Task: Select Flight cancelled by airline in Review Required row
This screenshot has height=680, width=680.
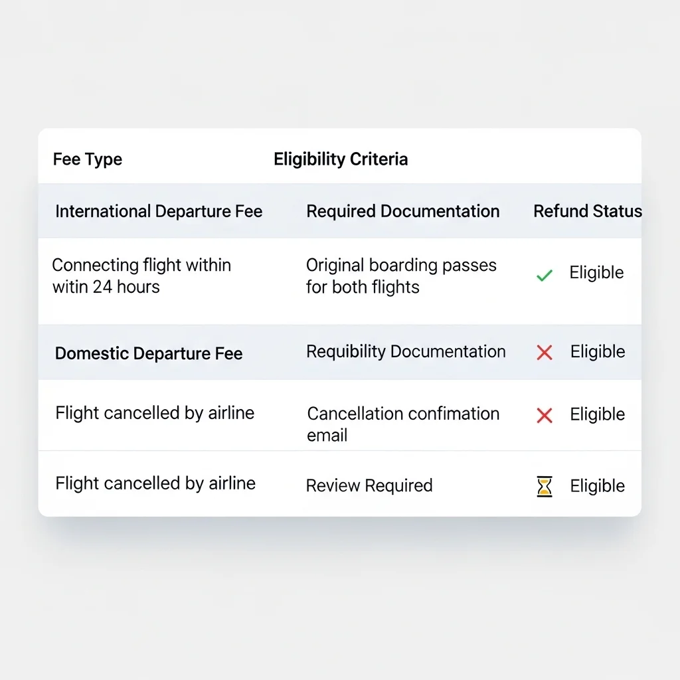Action: tap(155, 483)
